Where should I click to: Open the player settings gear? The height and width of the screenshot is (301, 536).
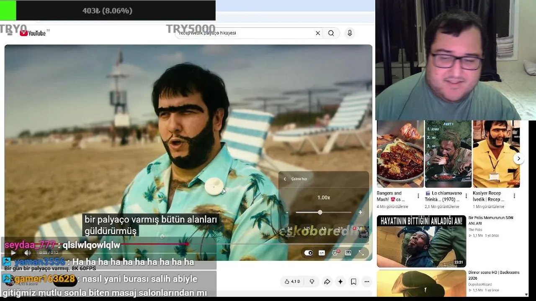(335, 253)
